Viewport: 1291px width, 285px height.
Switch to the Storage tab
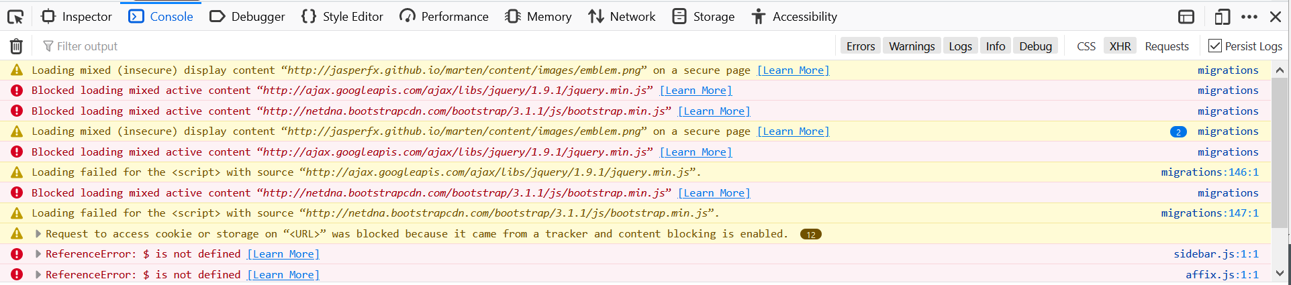(704, 17)
